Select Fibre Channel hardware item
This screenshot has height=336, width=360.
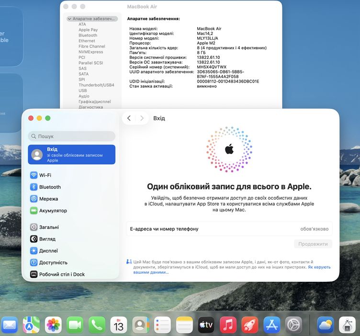92,46
